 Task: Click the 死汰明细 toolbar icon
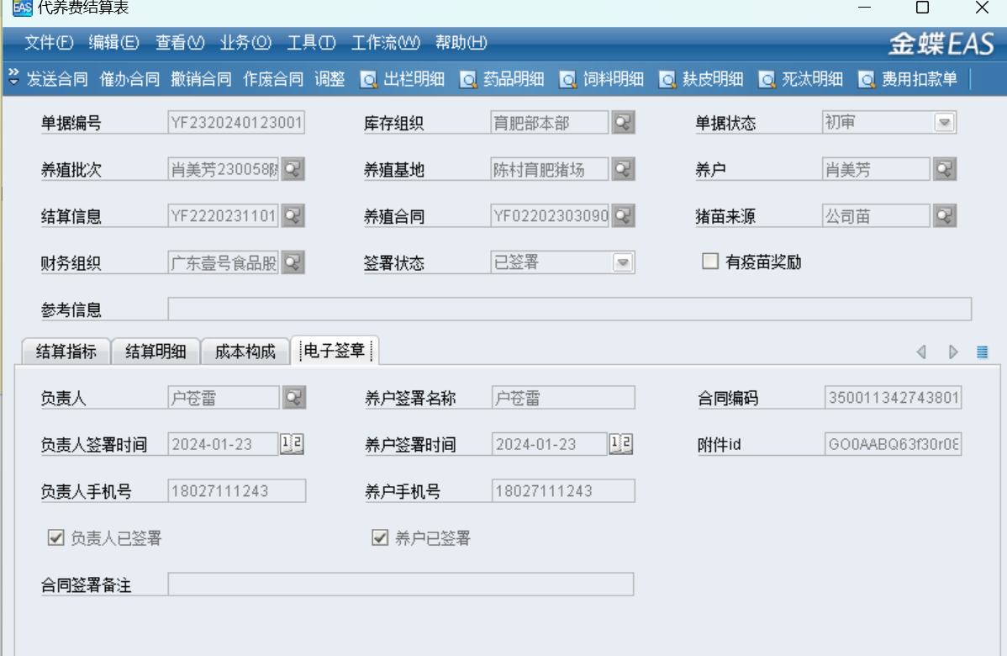(x=767, y=80)
